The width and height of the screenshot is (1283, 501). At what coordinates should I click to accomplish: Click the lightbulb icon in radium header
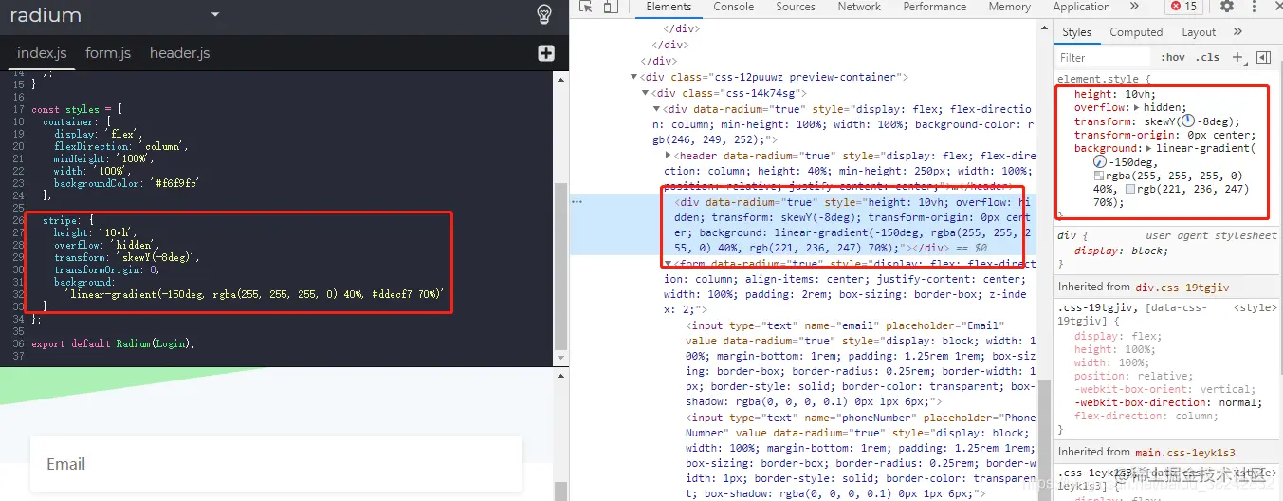tap(543, 15)
